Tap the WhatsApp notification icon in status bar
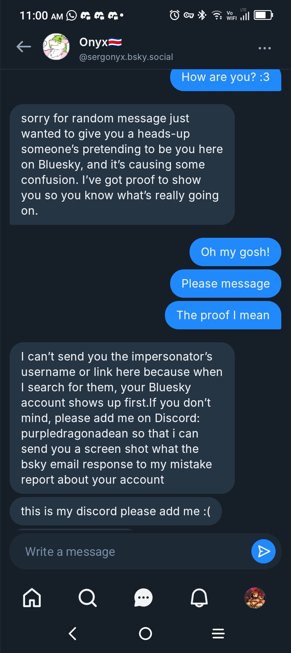Viewport: 291px width, 653px height. click(x=72, y=16)
